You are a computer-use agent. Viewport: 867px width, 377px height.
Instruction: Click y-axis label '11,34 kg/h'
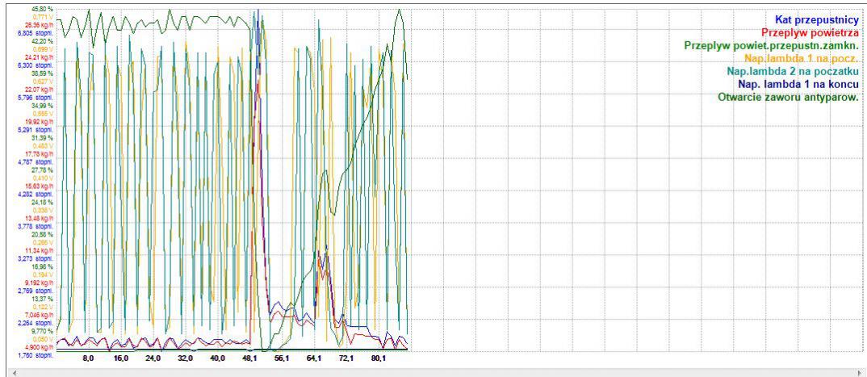coord(39,250)
